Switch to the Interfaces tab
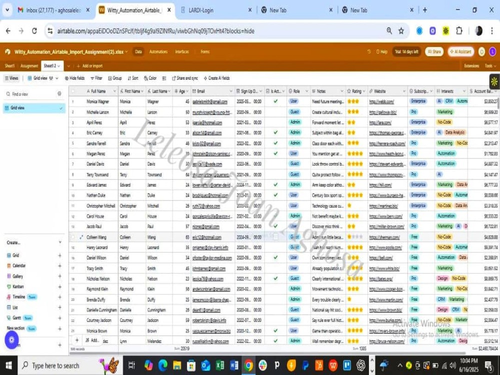Image resolution: width=500 pixels, height=375 pixels. pos(182,51)
